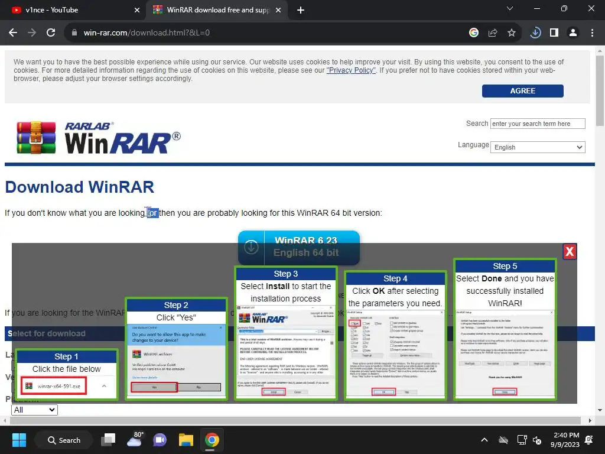The image size is (605, 454).
Task: Expand the Language dropdown set to English
Action: point(538,147)
